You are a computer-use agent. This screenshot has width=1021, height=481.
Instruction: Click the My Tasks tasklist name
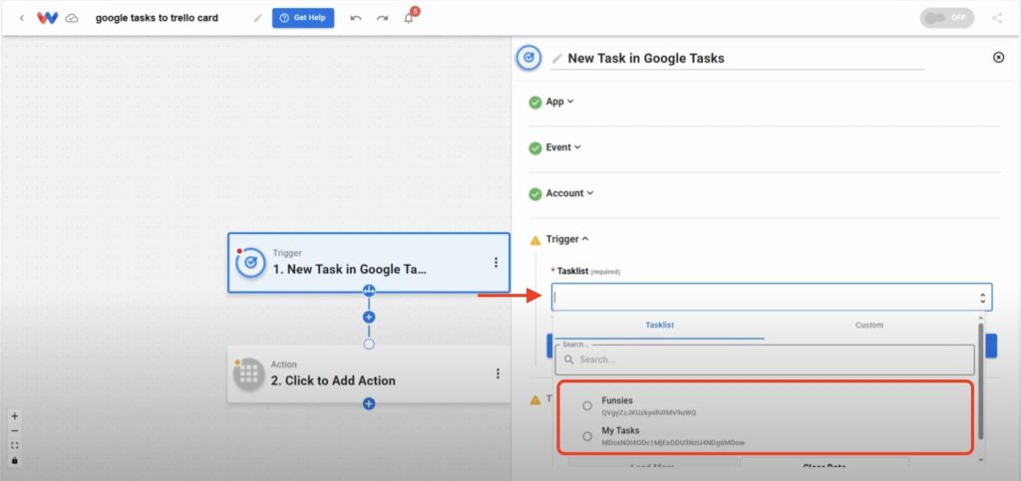(x=620, y=430)
